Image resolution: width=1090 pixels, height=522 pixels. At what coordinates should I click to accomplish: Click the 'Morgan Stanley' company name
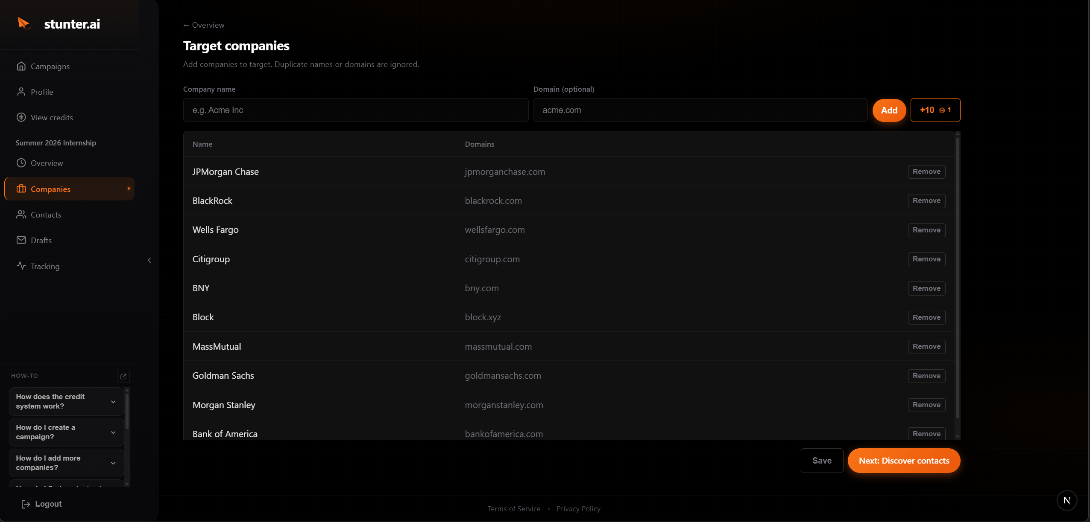point(224,405)
